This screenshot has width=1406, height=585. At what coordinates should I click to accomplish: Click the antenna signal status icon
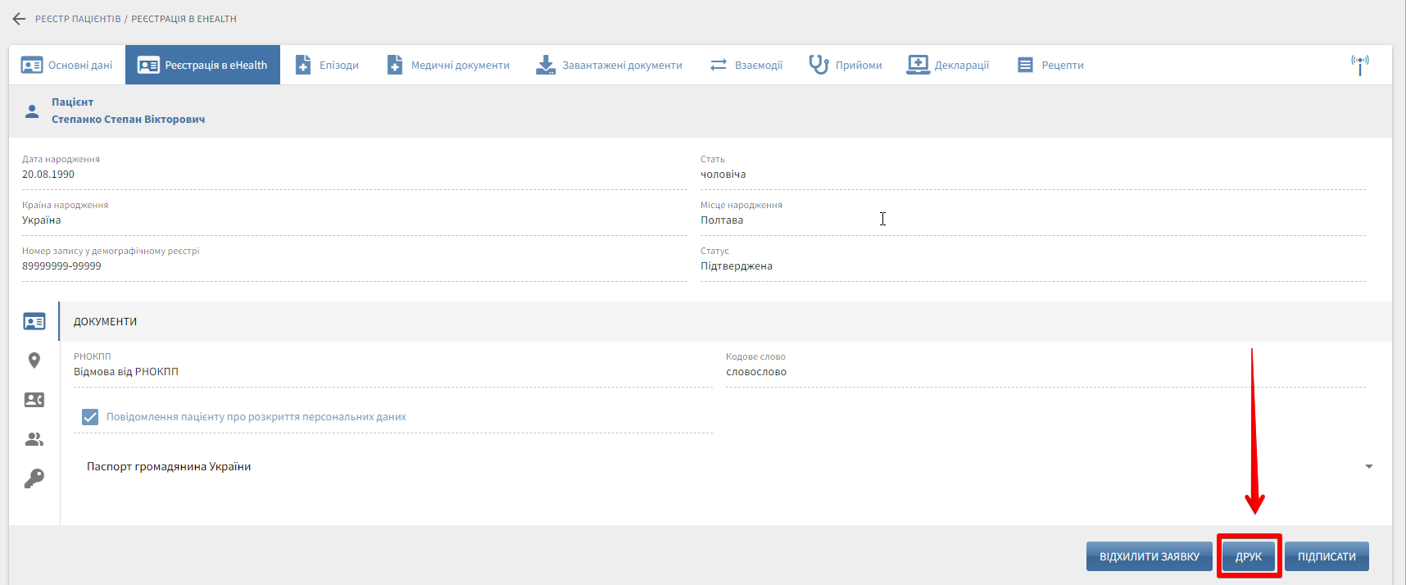(x=1359, y=65)
